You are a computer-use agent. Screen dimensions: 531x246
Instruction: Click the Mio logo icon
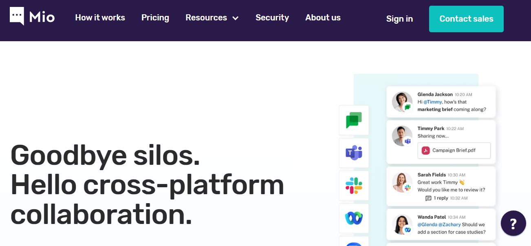(x=17, y=16)
